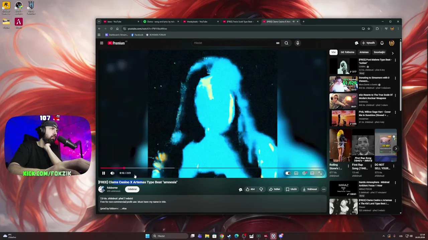Open the YouTube hamburger guide menu
428x240 pixels.
point(102,43)
